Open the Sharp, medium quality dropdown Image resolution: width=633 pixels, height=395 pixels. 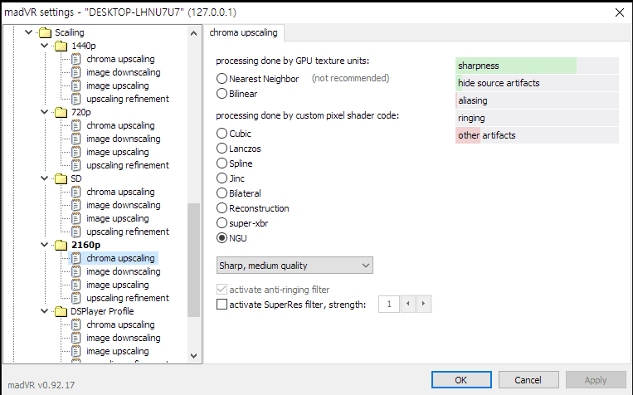click(x=294, y=266)
